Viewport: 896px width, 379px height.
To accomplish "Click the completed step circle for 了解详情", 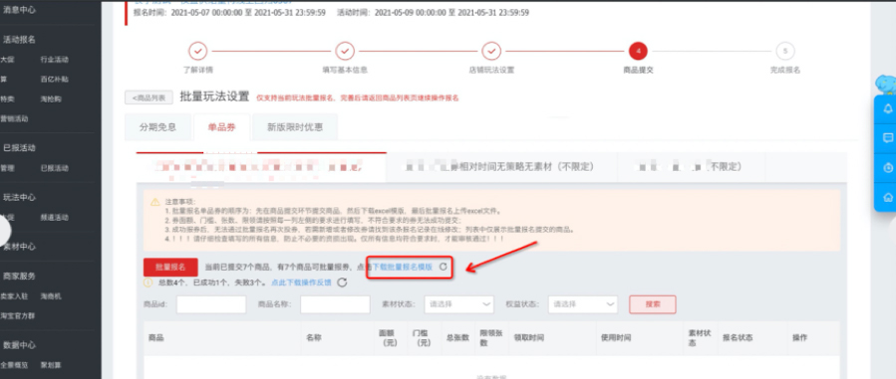I will pos(197,52).
